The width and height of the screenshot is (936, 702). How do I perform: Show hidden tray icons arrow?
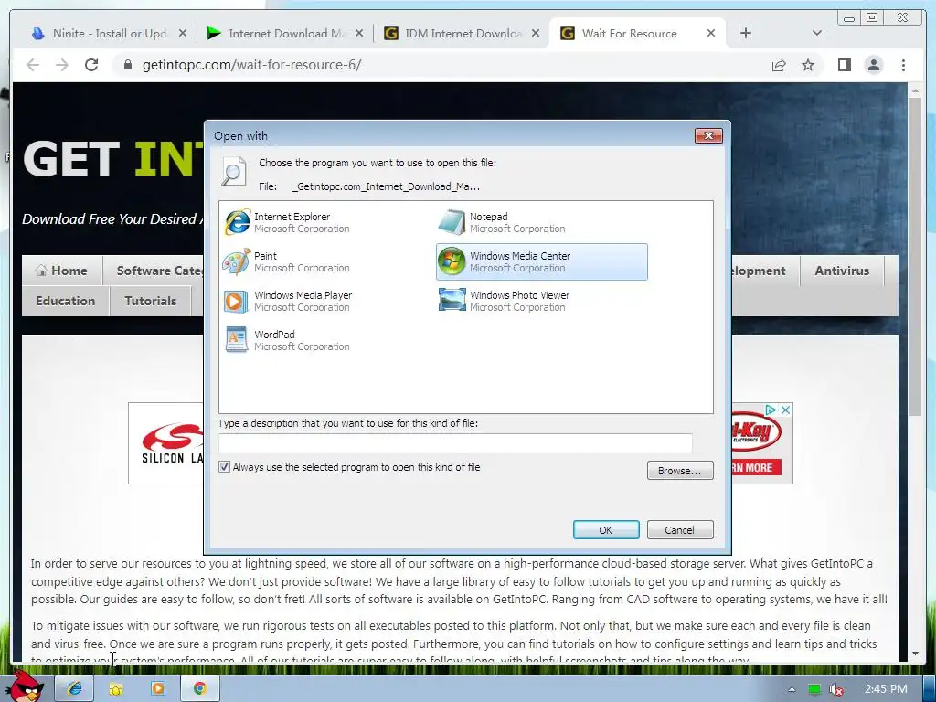click(792, 689)
